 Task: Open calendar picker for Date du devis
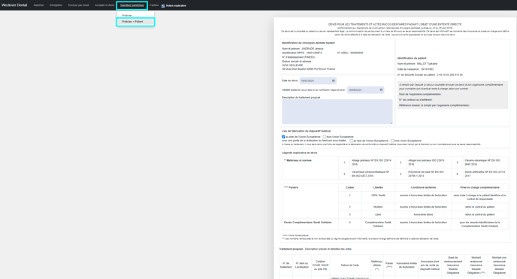pos(334,80)
